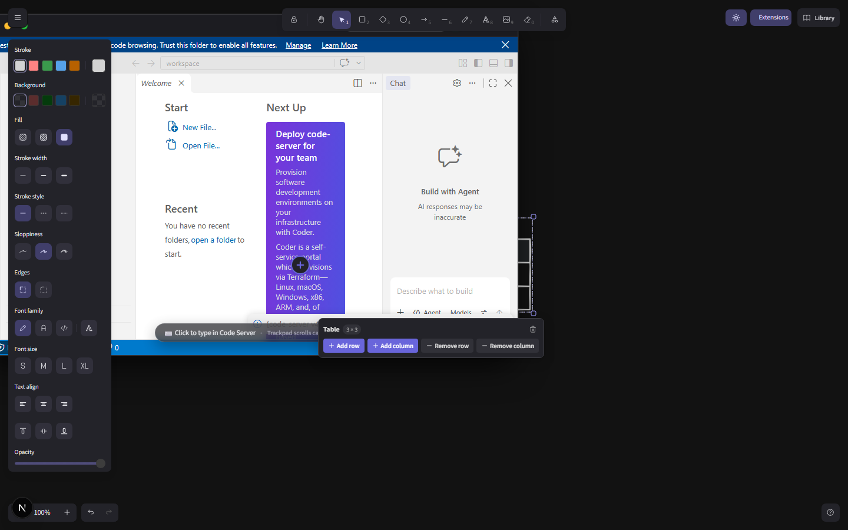848x530 pixels.
Task: Open the more shapes tools menu
Action: [x=555, y=19]
